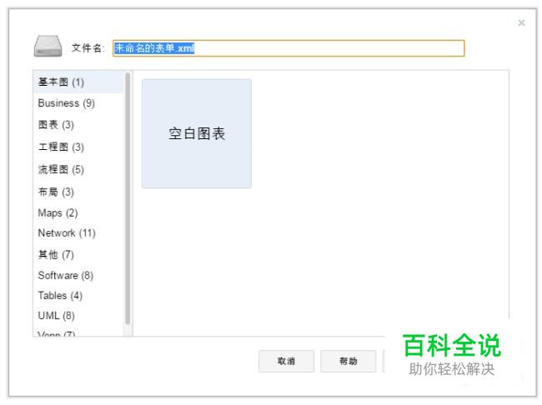Screen dimensions: 542x405
Task: Select the 布局 (3) category
Action: (x=78, y=192)
